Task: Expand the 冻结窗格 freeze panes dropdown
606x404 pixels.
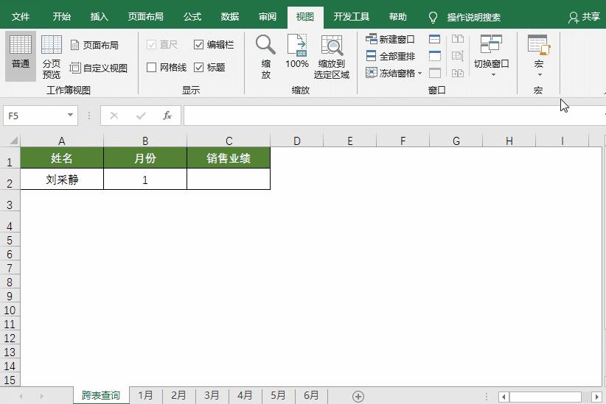Action: (x=419, y=73)
